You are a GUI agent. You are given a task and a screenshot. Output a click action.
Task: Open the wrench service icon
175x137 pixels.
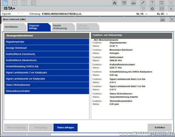(x=143, y=3)
